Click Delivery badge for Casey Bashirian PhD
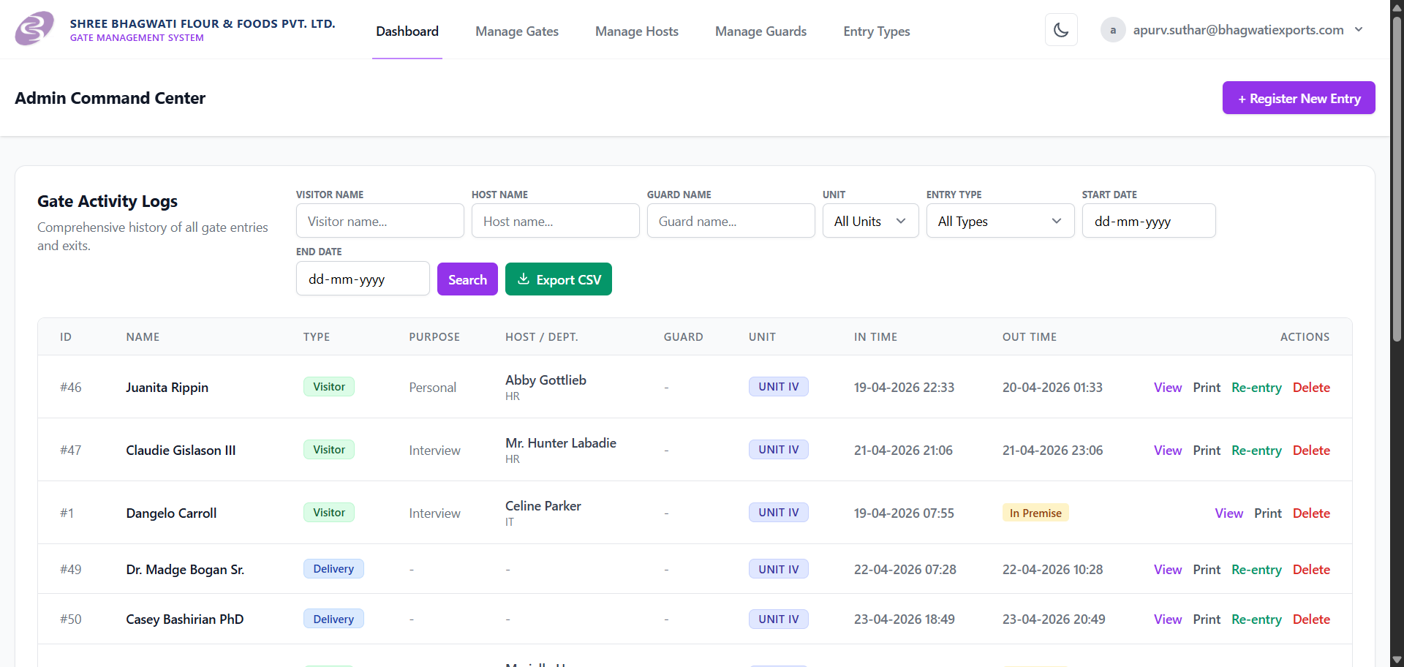The height and width of the screenshot is (667, 1404). pyautogui.click(x=333, y=619)
